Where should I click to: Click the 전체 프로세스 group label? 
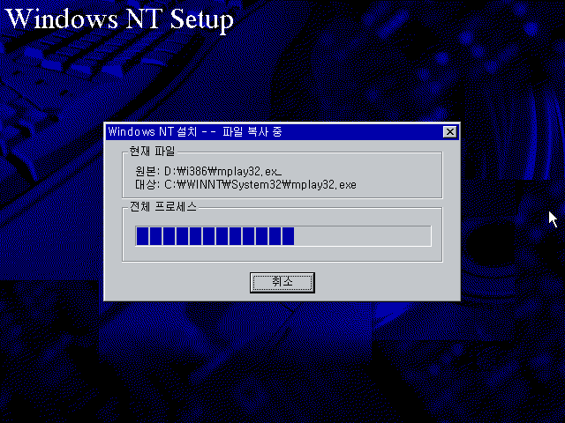click(163, 206)
